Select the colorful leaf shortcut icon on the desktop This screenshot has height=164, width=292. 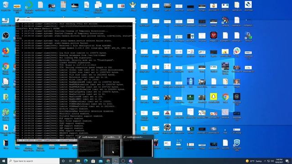[225, 21]
